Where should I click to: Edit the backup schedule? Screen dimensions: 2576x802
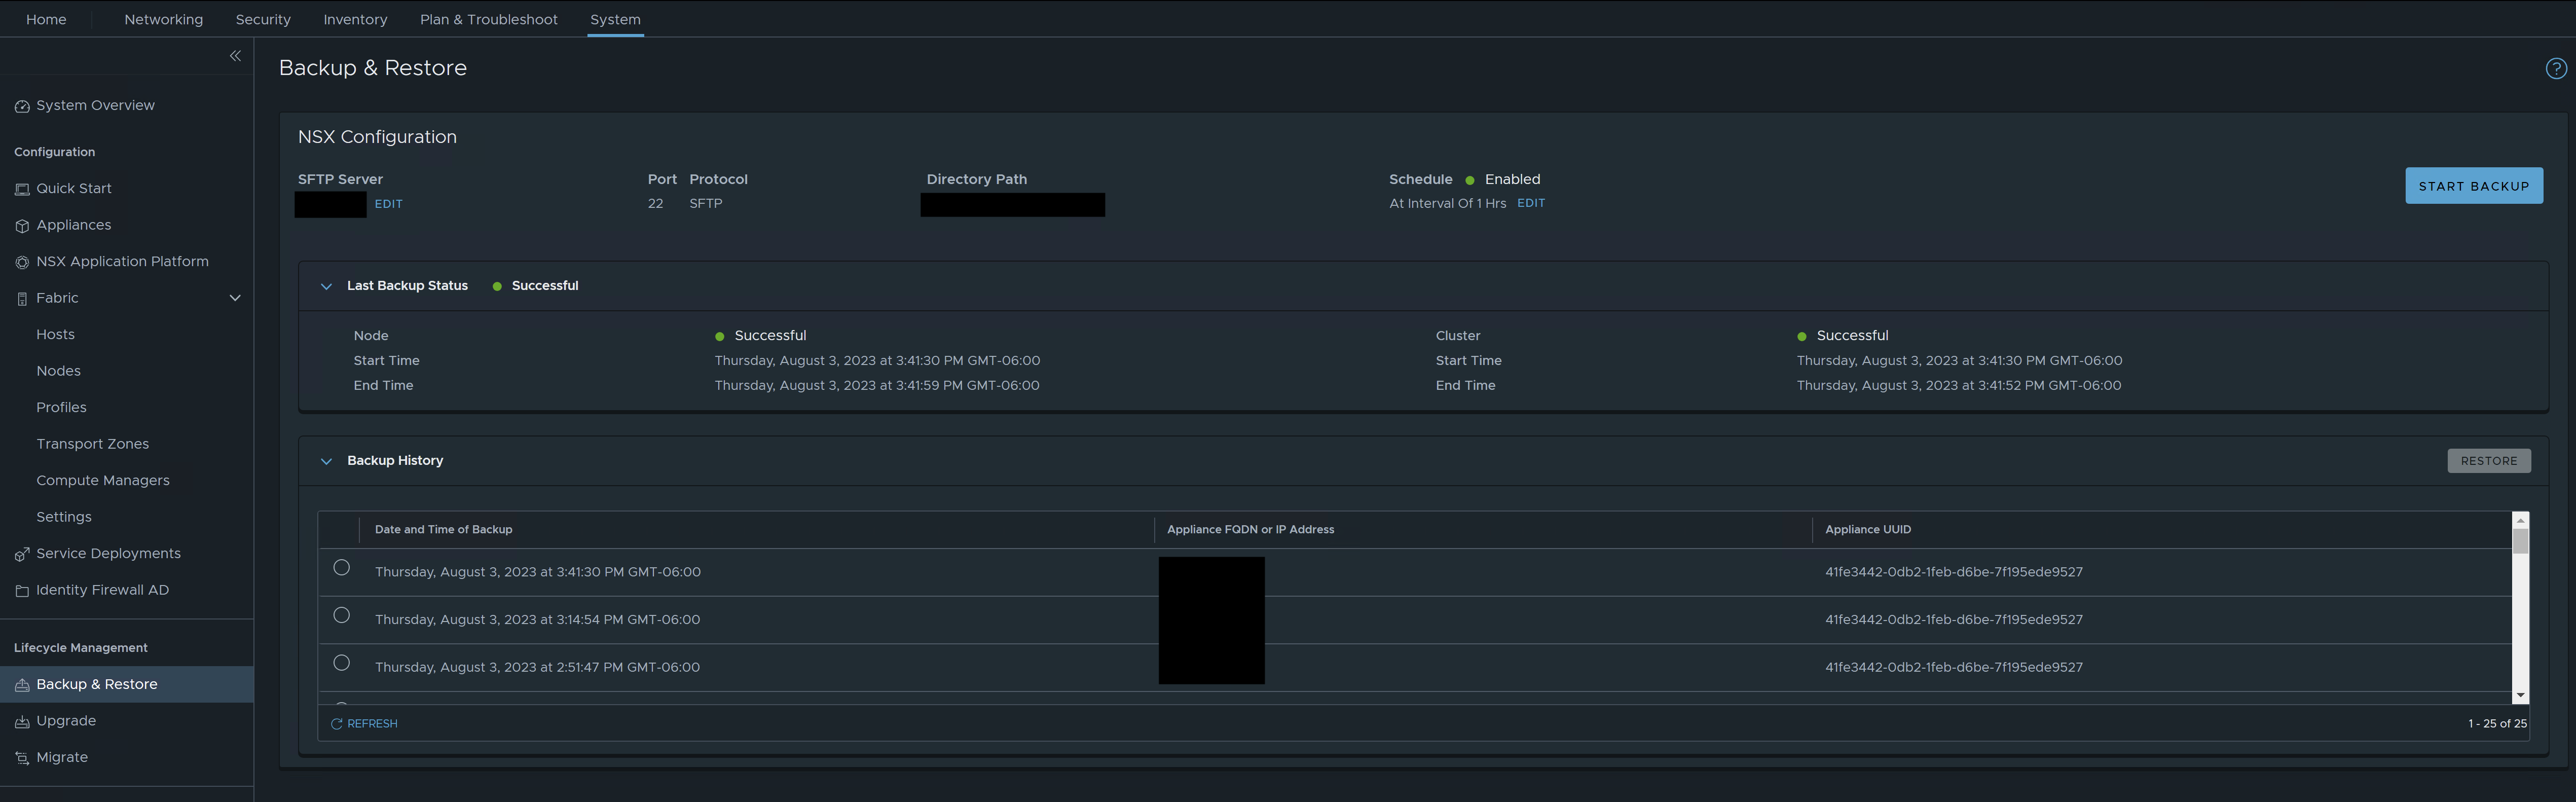pos(1530,203)
